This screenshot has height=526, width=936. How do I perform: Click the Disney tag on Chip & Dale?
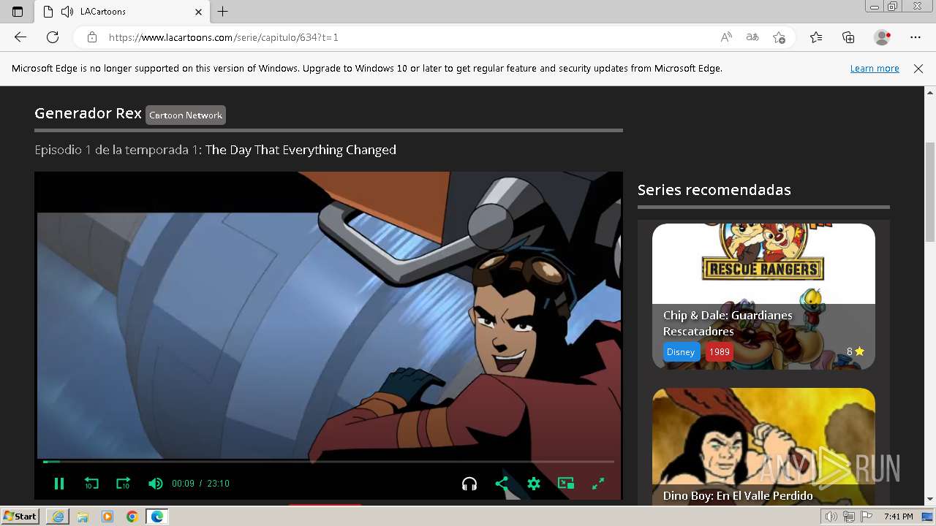[x=680, y=351]
